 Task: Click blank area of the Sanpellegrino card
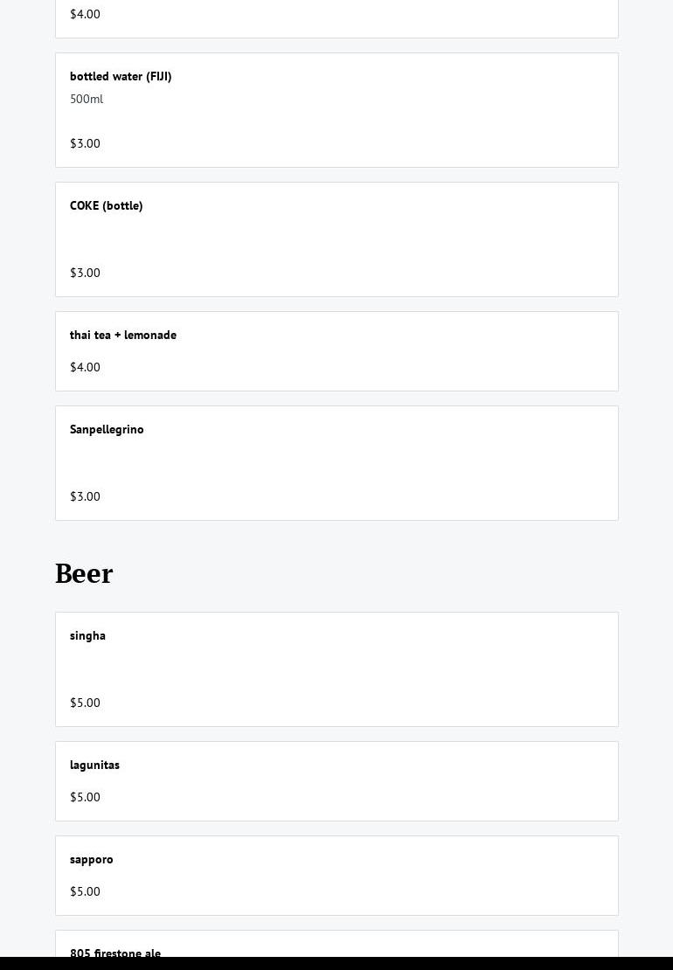[371, 463]
